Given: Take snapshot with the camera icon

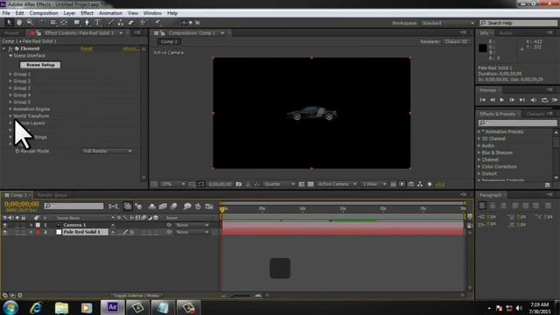Looking at the screenshot, I should pyautogui.click(x=239, y=185).
